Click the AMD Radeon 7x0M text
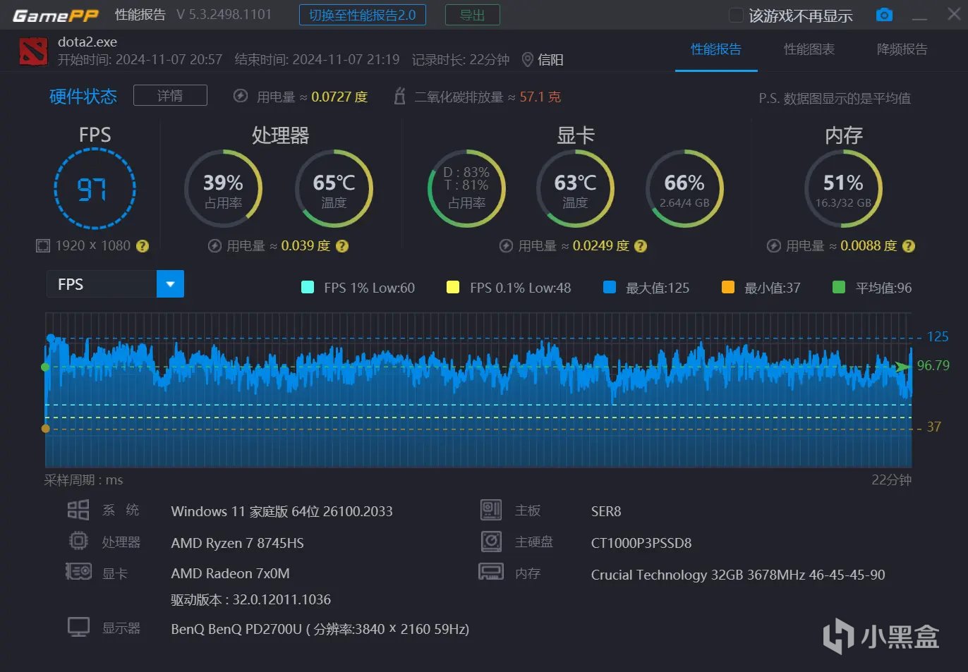This screenshot has width=968, height=672. pyautogui.click(x=230, y=573)
